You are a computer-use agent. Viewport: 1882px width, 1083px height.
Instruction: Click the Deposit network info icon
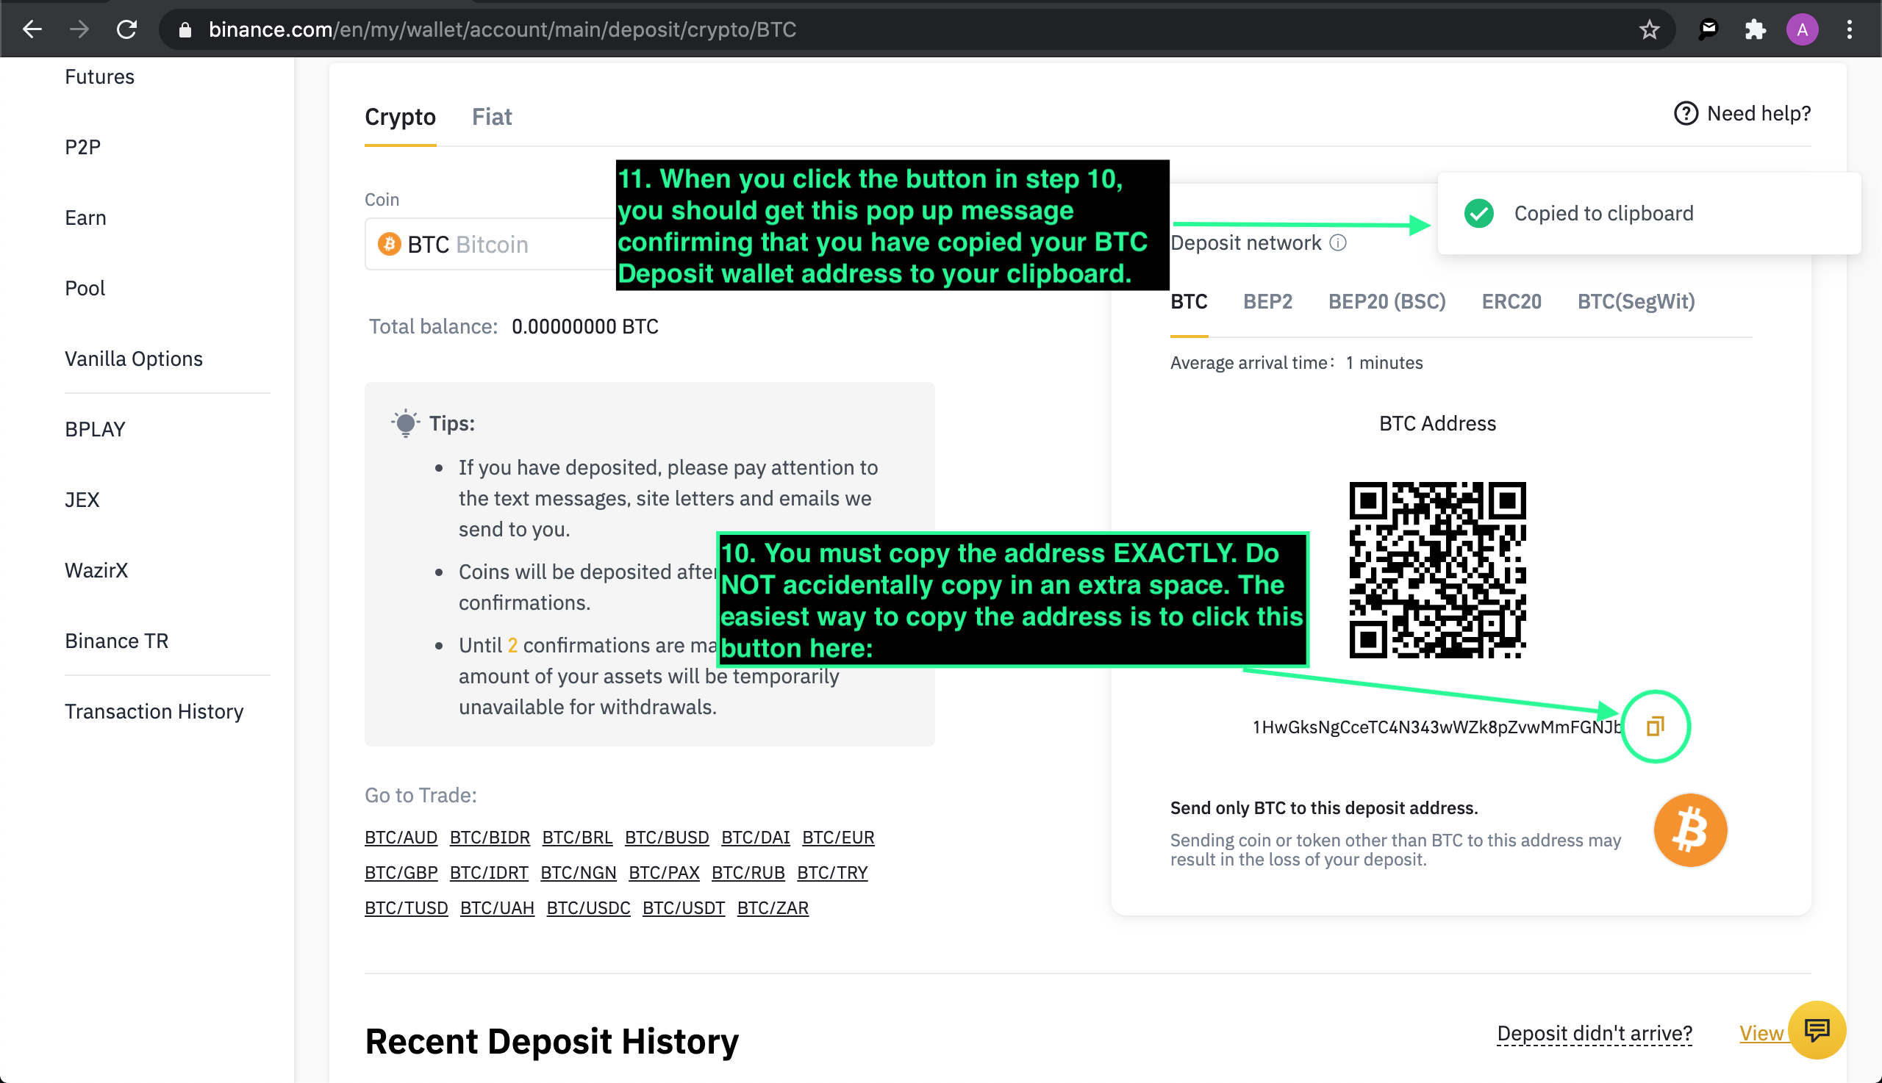(1338, 243)
